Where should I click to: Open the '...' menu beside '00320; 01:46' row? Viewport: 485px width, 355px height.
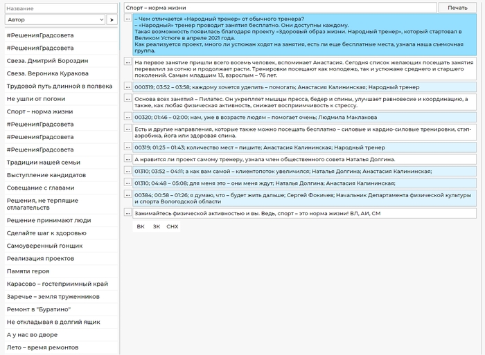point(127,117)
